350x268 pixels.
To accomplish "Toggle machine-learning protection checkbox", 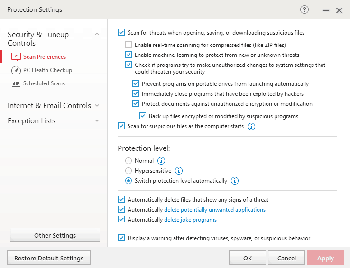I will click(129, 55).
